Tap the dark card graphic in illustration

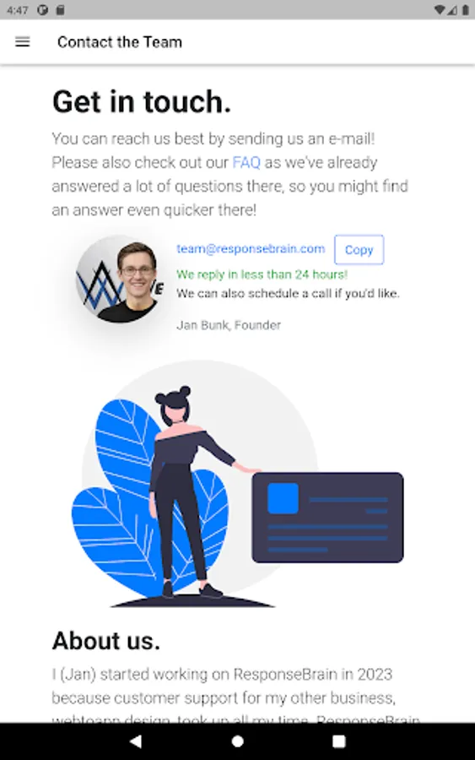coord(328,518)
